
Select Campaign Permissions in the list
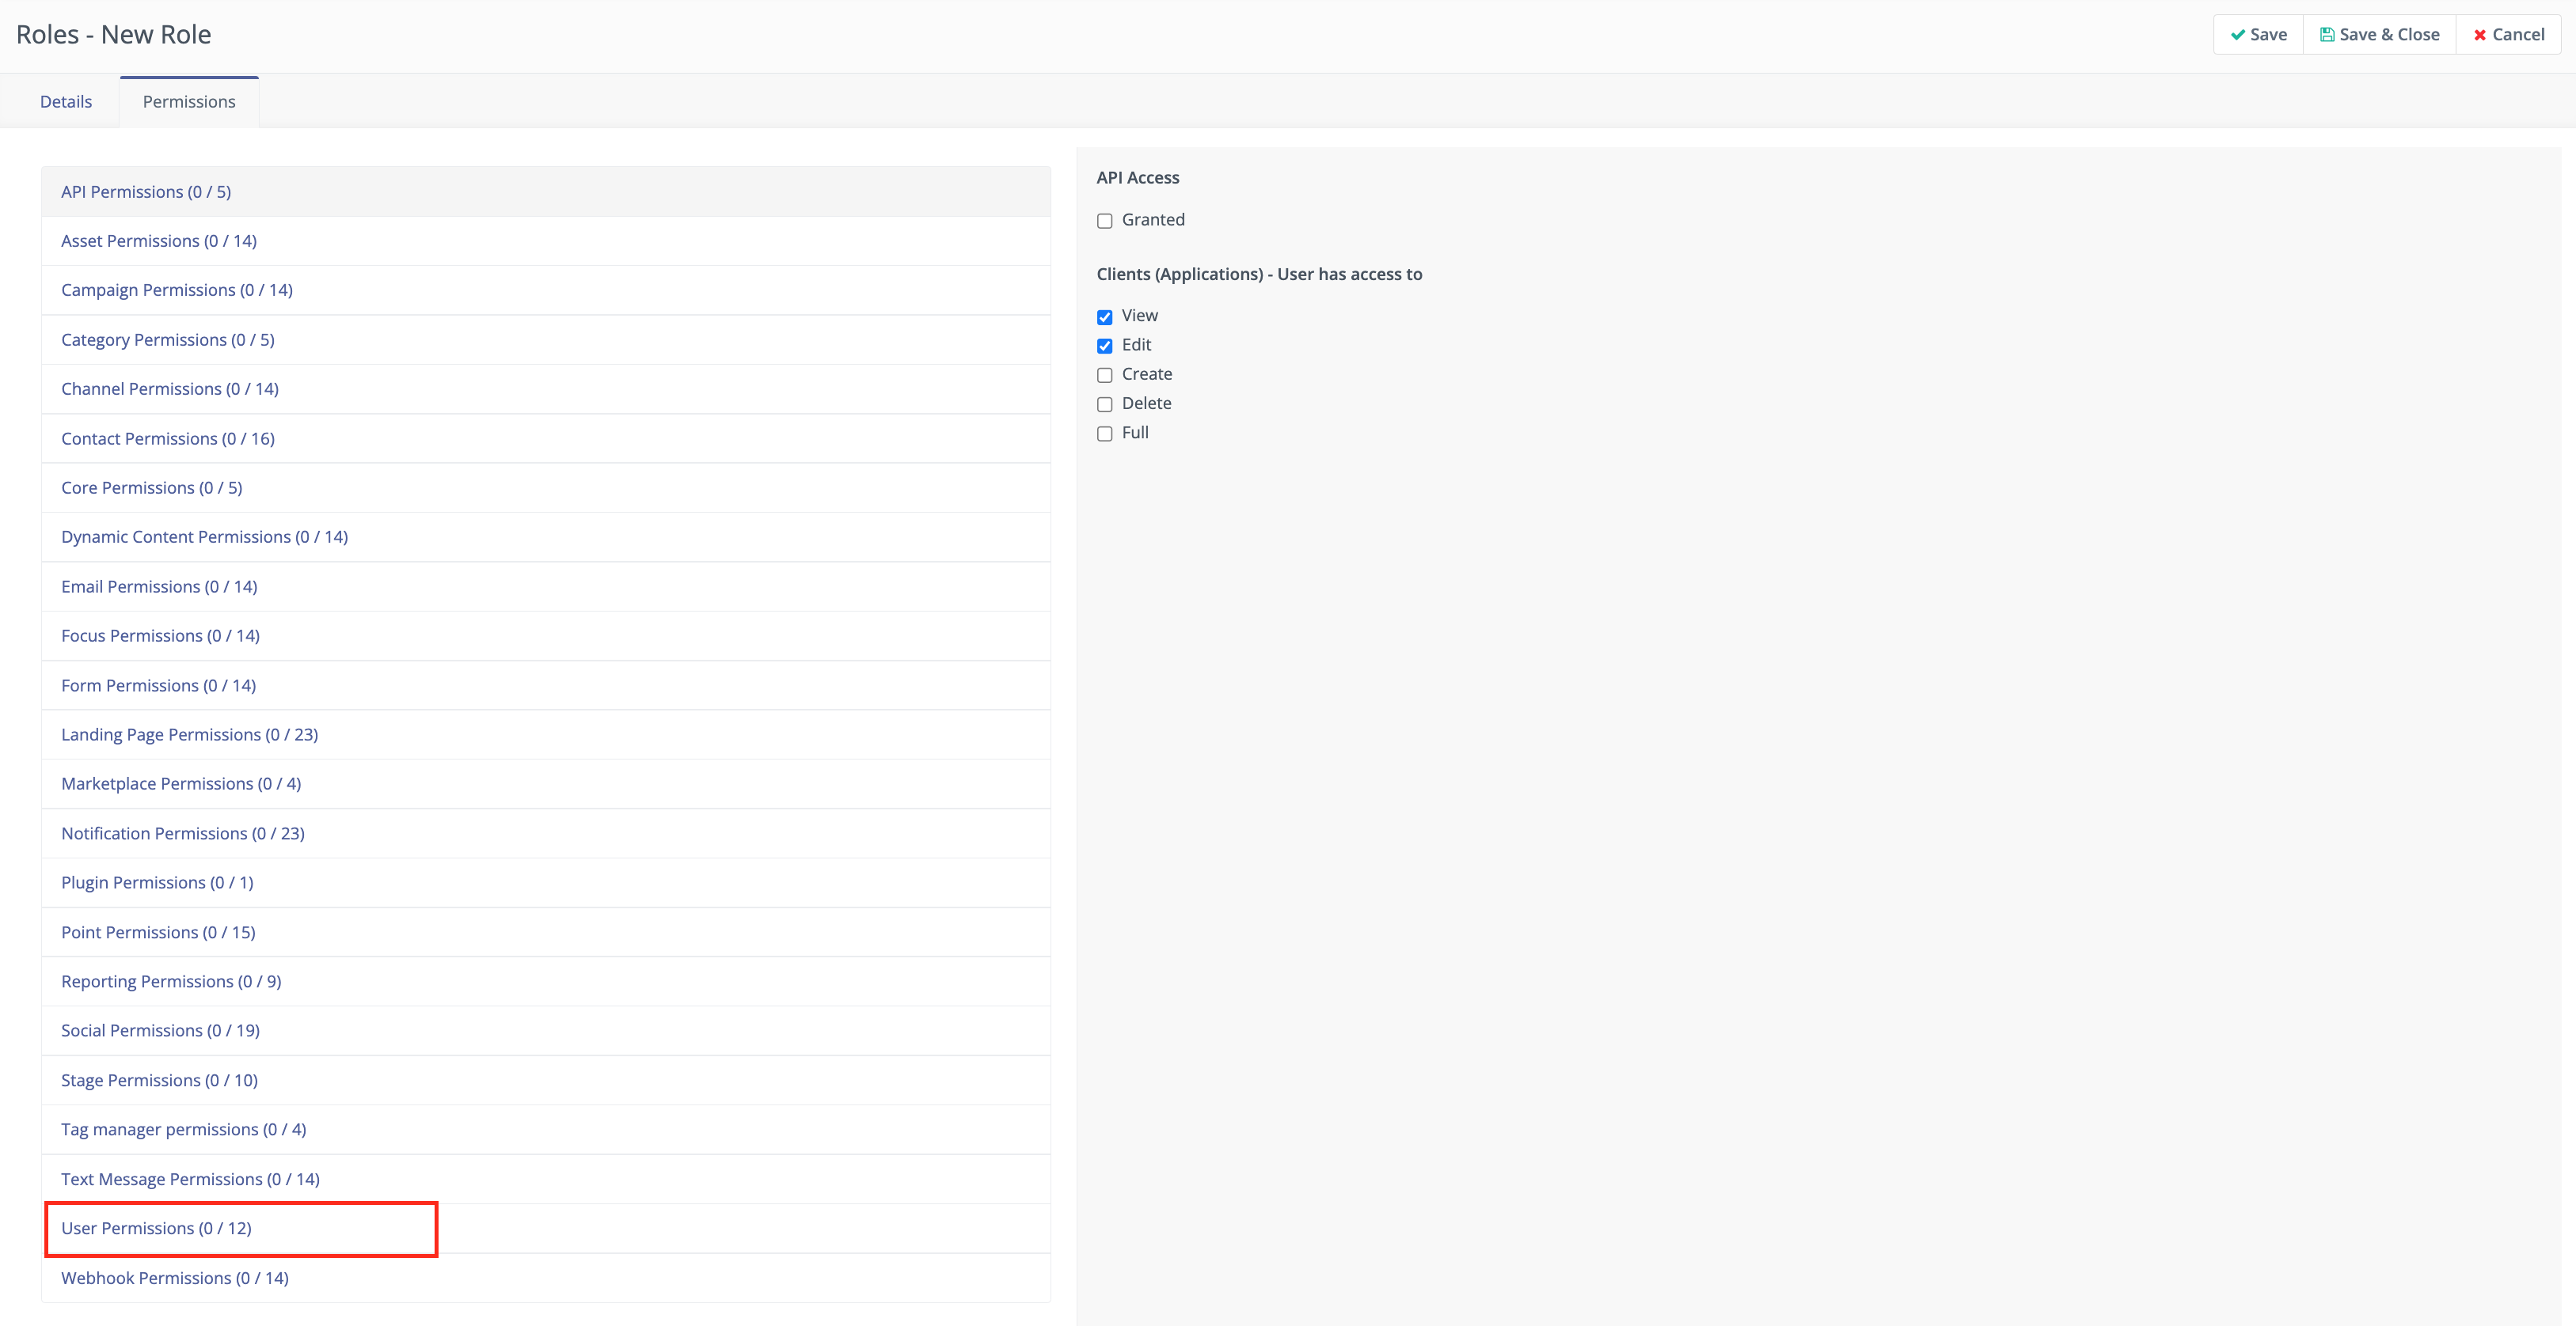click(177, 290)
